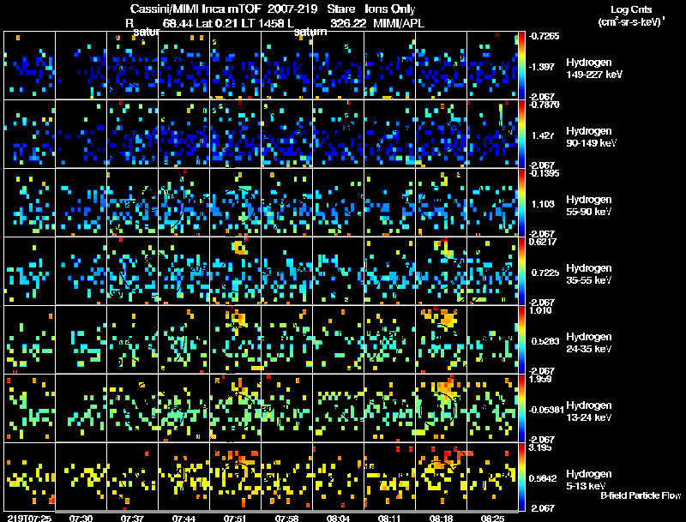Click the '07:58' time axis label

click(x=286, y=518)
